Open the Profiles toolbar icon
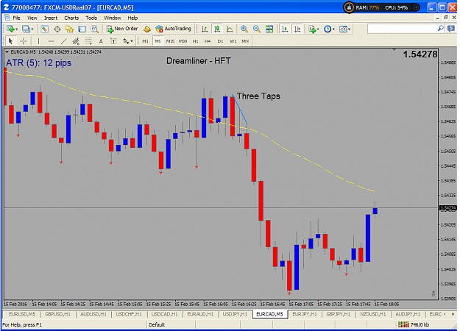Image resolution: width=460 pixels, height=331 pixels. (26, 29)
